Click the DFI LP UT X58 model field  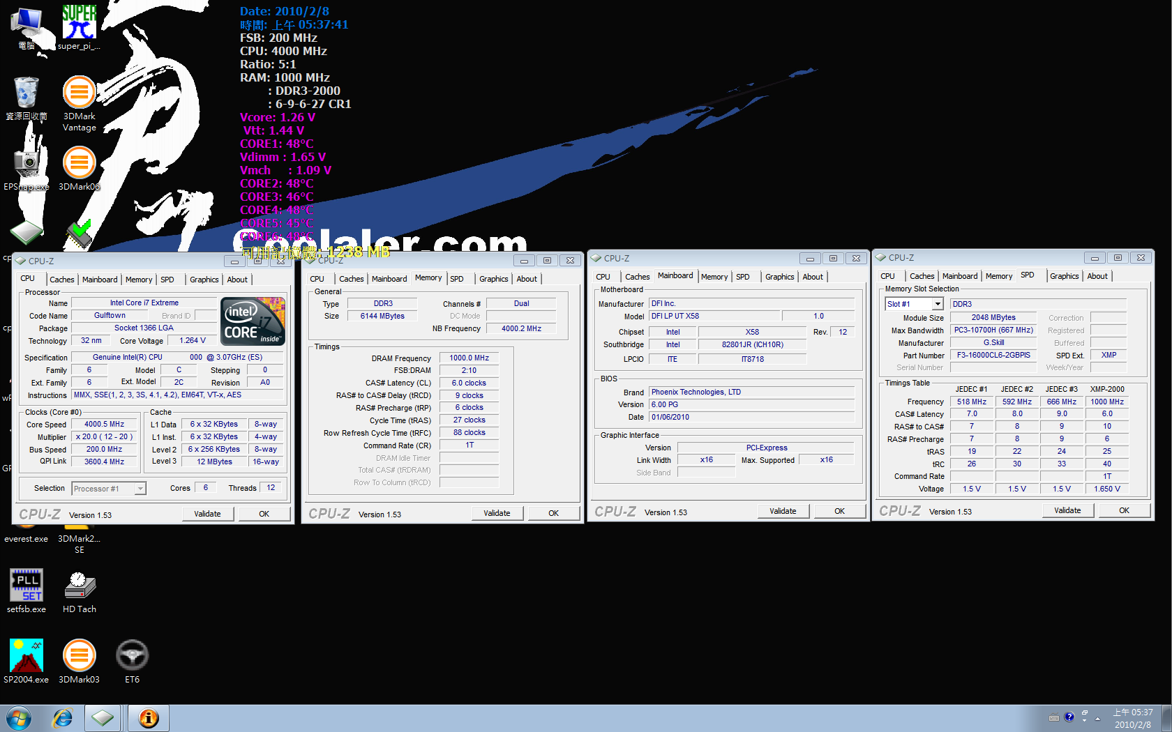713,316
